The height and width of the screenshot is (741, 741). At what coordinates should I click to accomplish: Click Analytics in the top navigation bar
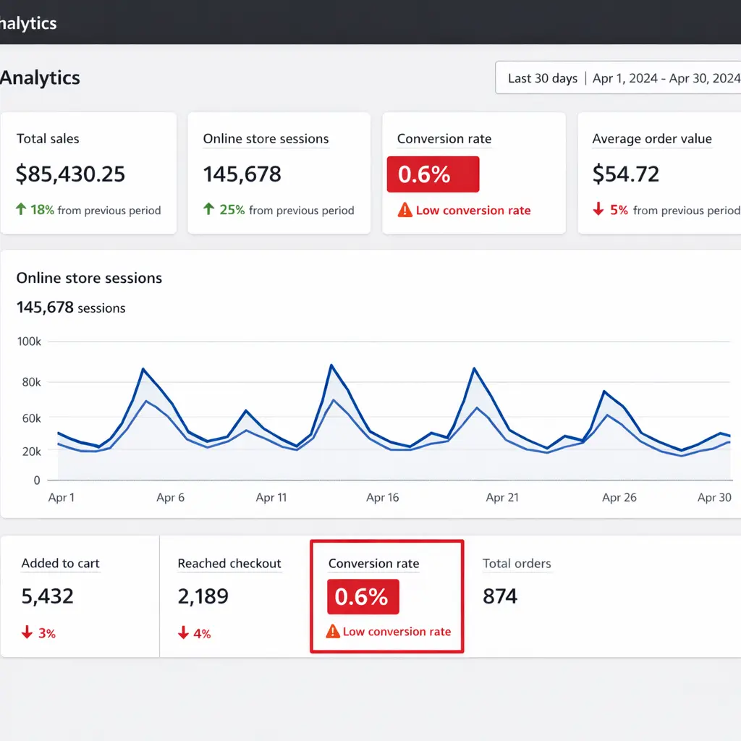coord(28,22)
